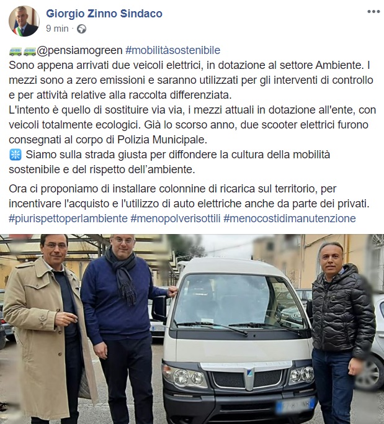Click the logo on the van's front grille
The width and height of the screenshot is (384, 424).
point(249,373)
